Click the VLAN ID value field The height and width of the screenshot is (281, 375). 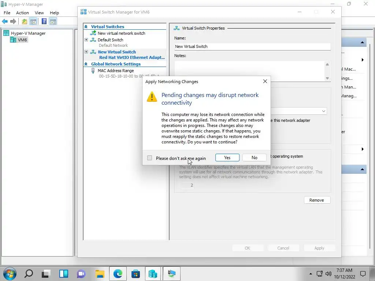[187, 185]
